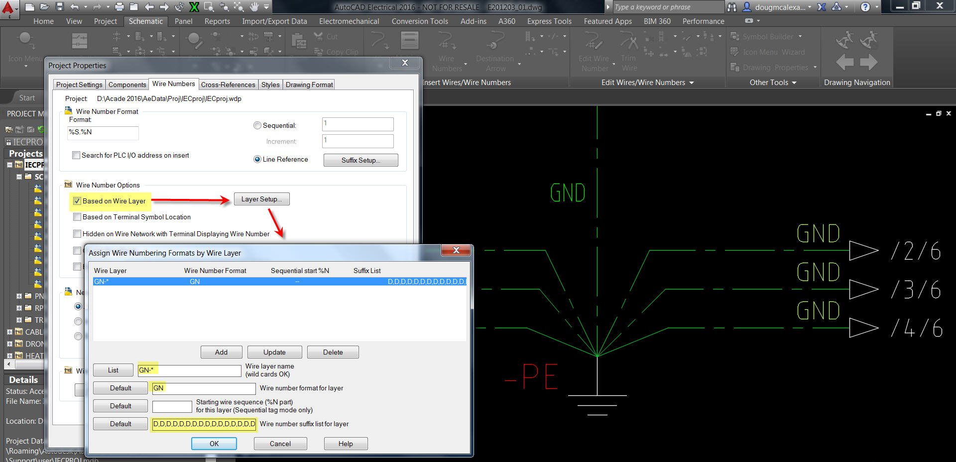This screenshot has height=462, width=956.
Task: Uncheck Based on Wire Layer
Action: 77,201
